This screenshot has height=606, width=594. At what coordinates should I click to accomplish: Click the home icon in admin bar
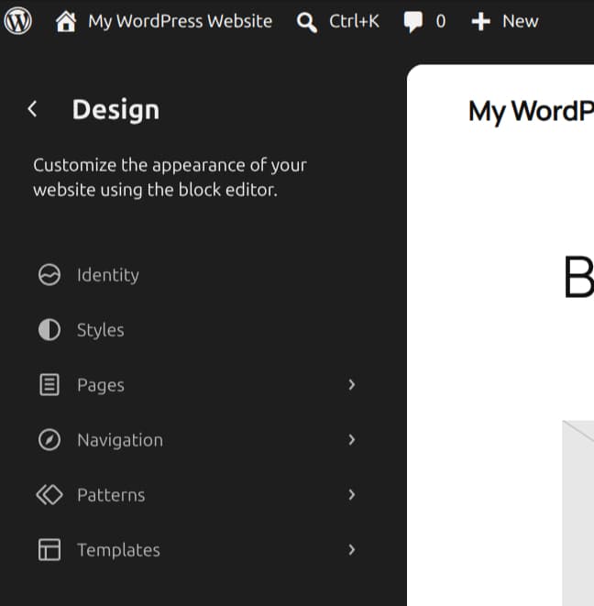pyautogui.click(x=66, y=21)
